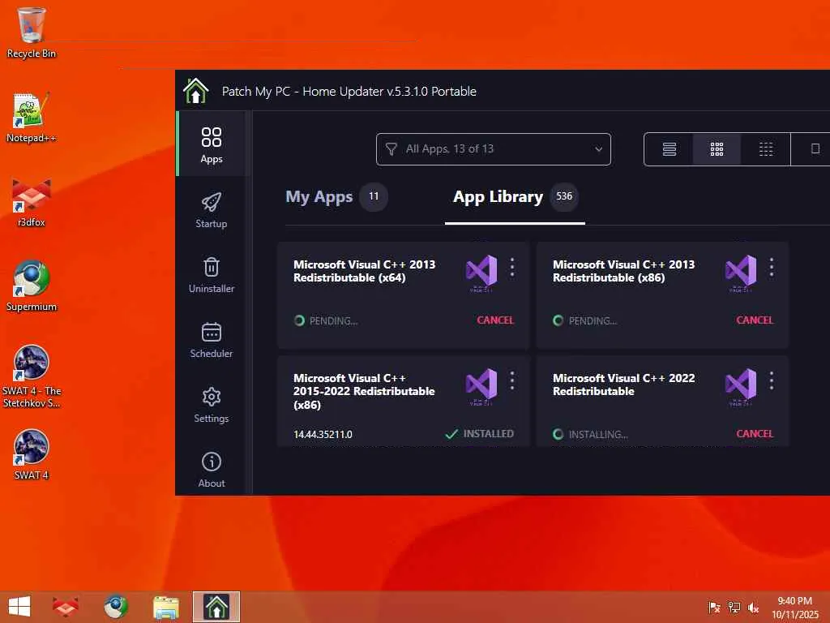The height and width of the screenshot is (623, 830).
Task: Open Supermium from the taskbar
Action: click(x=115, y=607)
